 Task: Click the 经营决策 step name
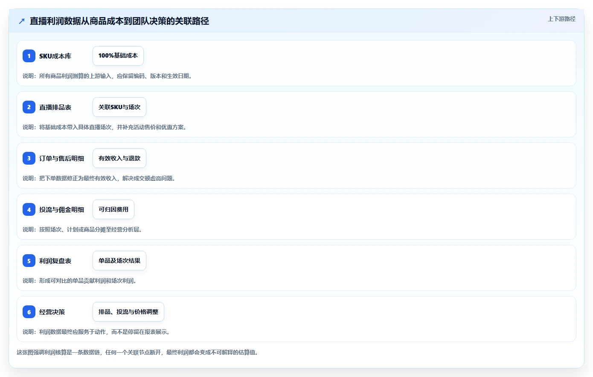tap(52, 312)
